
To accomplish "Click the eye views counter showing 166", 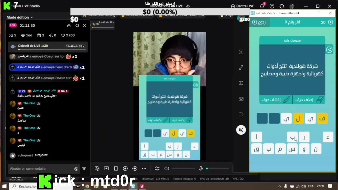I will [26, 35].
